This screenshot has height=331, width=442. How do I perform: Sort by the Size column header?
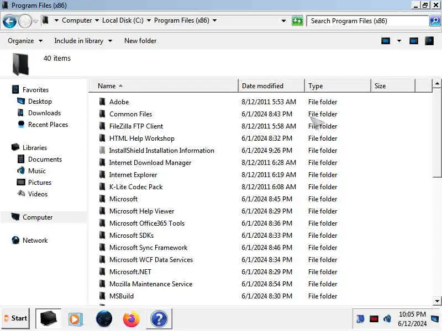click(393, 86)
